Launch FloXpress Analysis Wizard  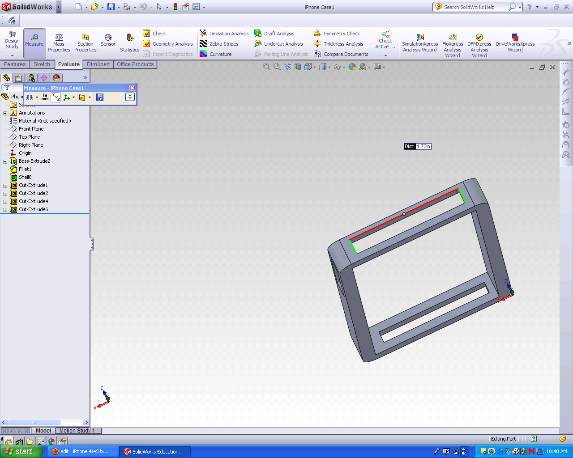click(453, 46)
